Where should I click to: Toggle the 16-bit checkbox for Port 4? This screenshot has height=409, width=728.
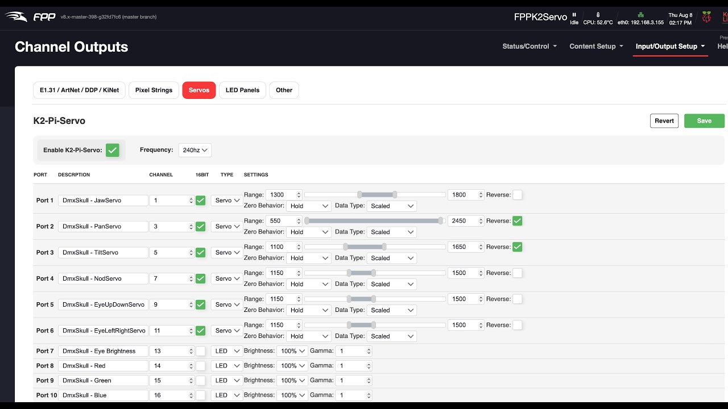(x=200, y=278)
